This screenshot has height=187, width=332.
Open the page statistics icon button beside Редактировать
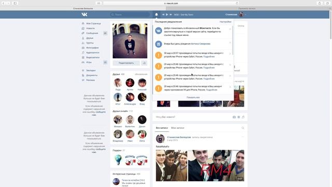pyautogui.click(x=144, y=63)
